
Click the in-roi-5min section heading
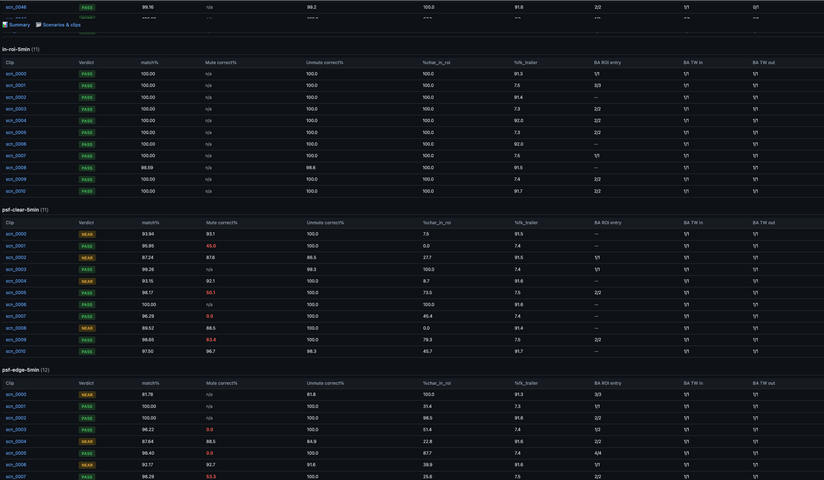(16, 49)
